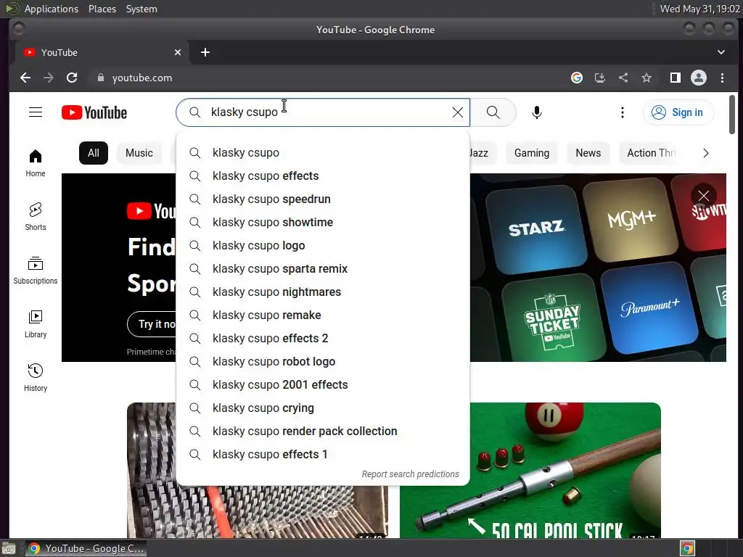Show more category chips with right chevron

[706, 153]
